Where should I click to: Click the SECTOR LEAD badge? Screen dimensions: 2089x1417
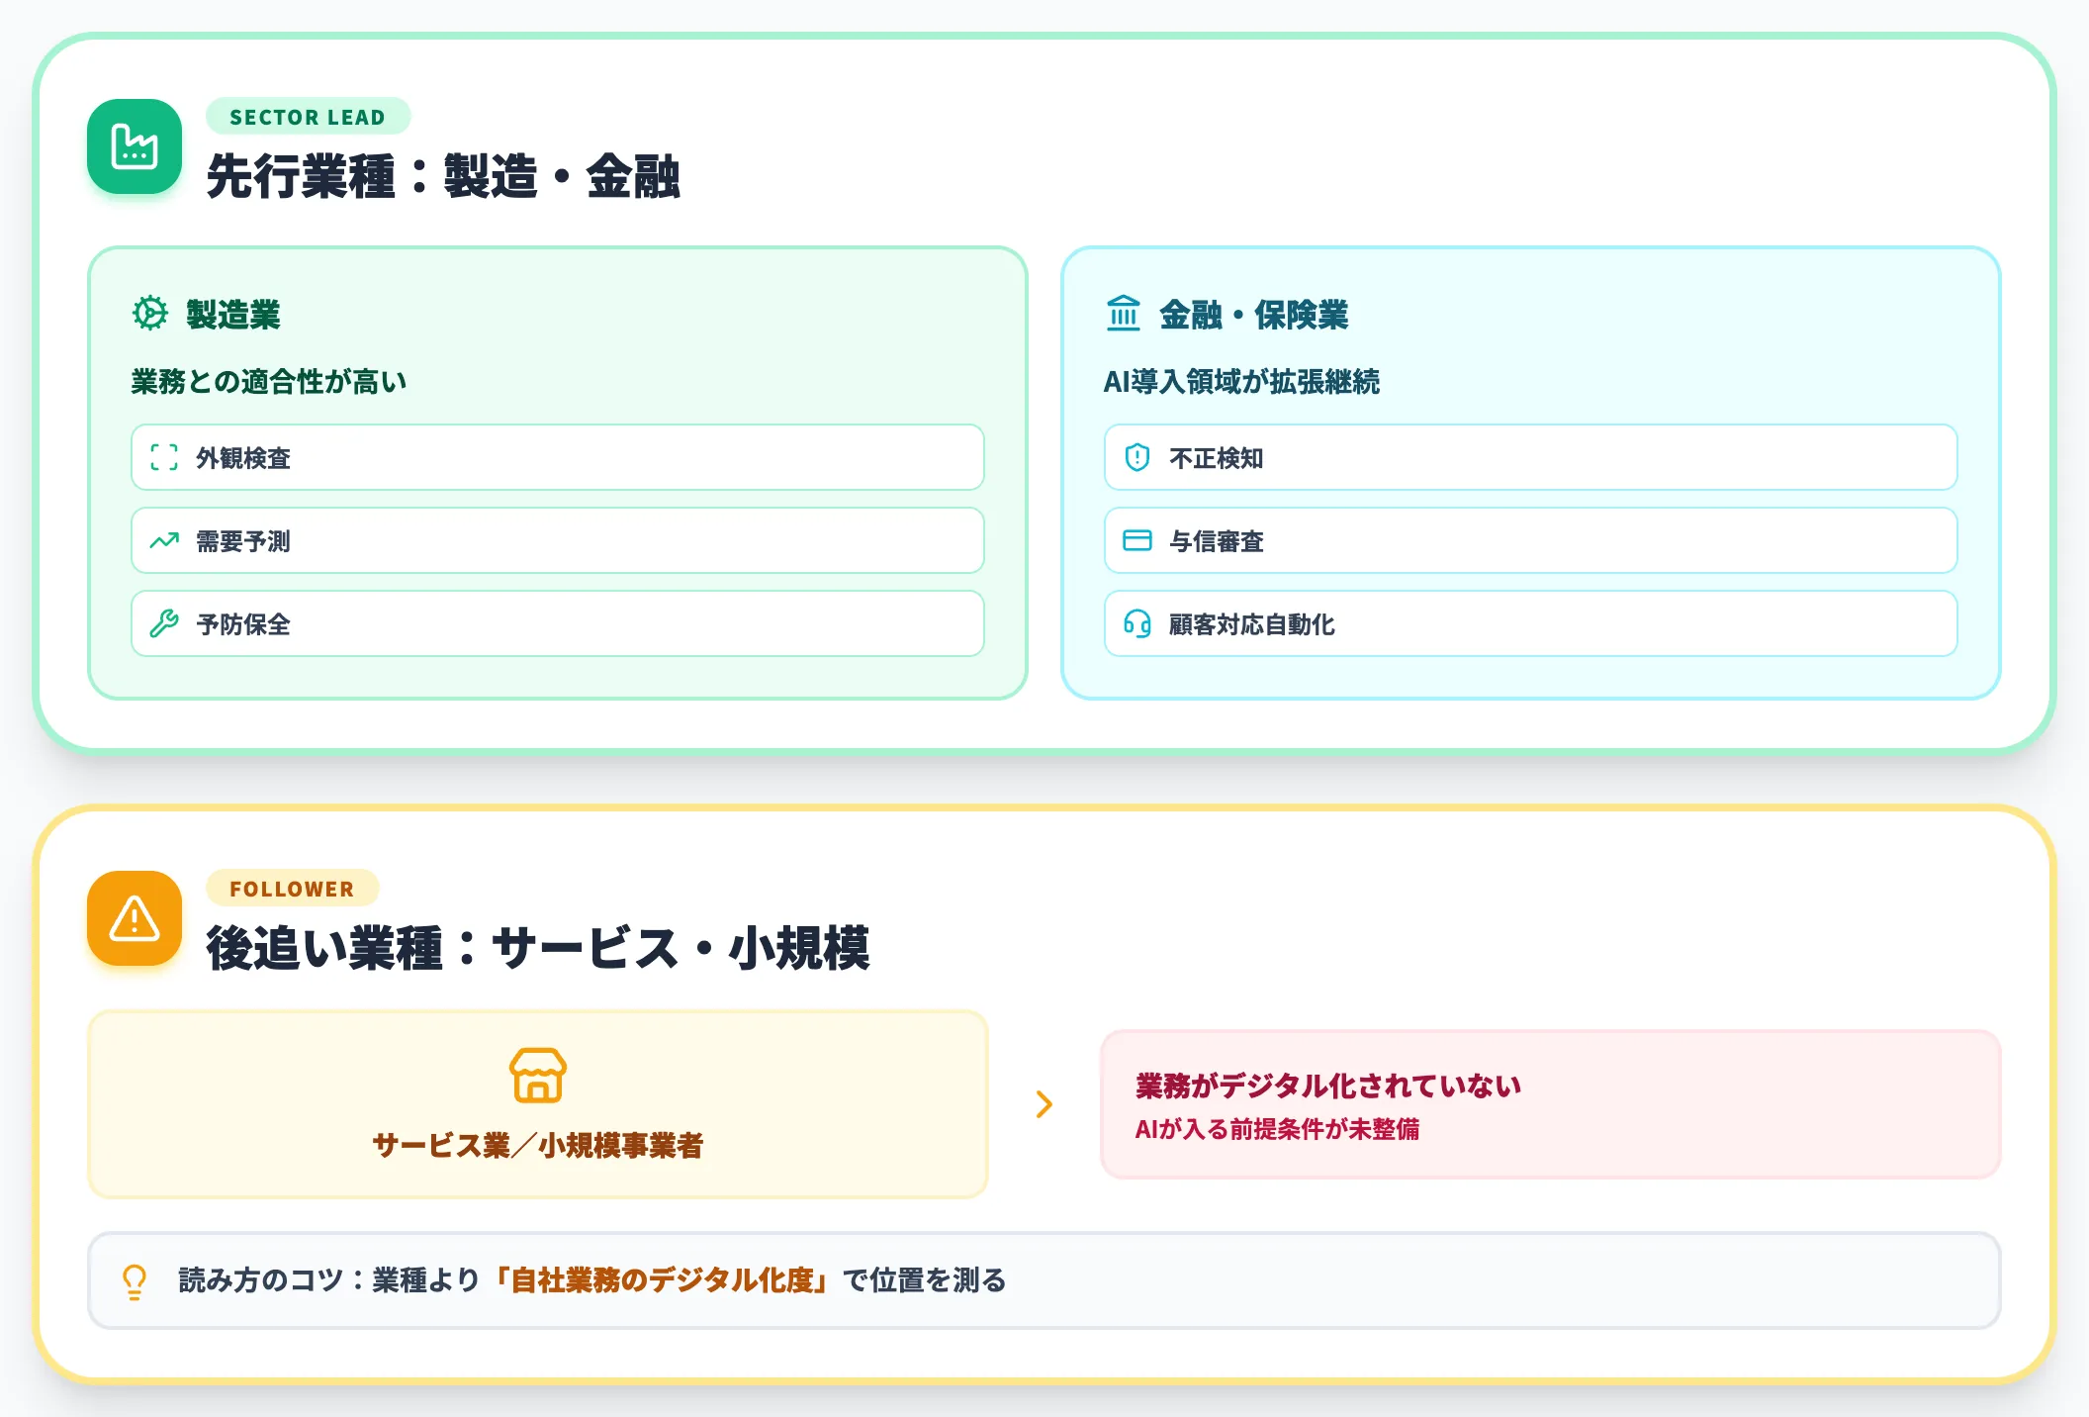tap(308, 117)
